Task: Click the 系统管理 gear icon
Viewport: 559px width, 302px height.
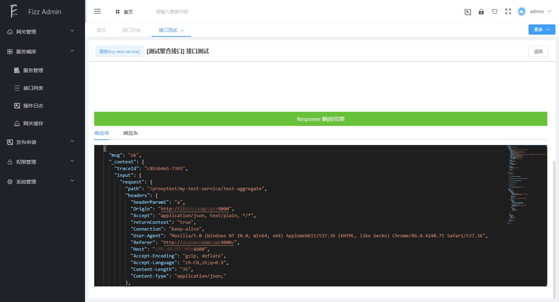Action: (x=10, y=182)
